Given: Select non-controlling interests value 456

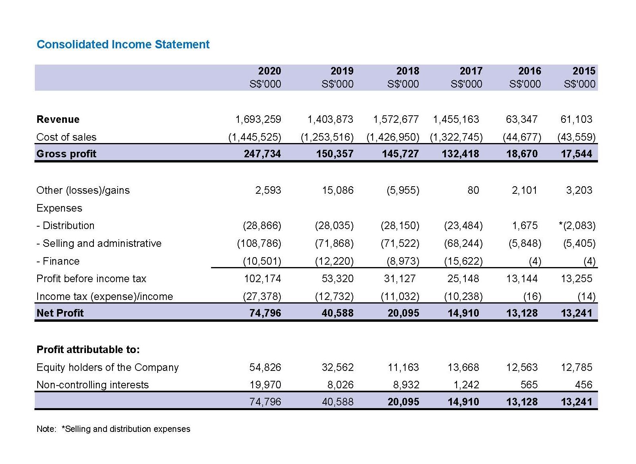Looking at the screenshot, I should point(584,385).
